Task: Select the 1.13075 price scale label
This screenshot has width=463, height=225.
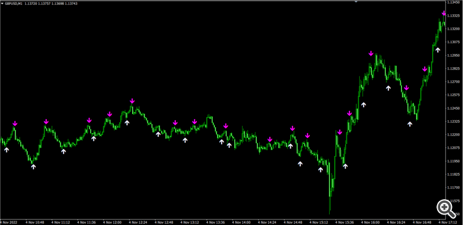Action: click(454, 42)
